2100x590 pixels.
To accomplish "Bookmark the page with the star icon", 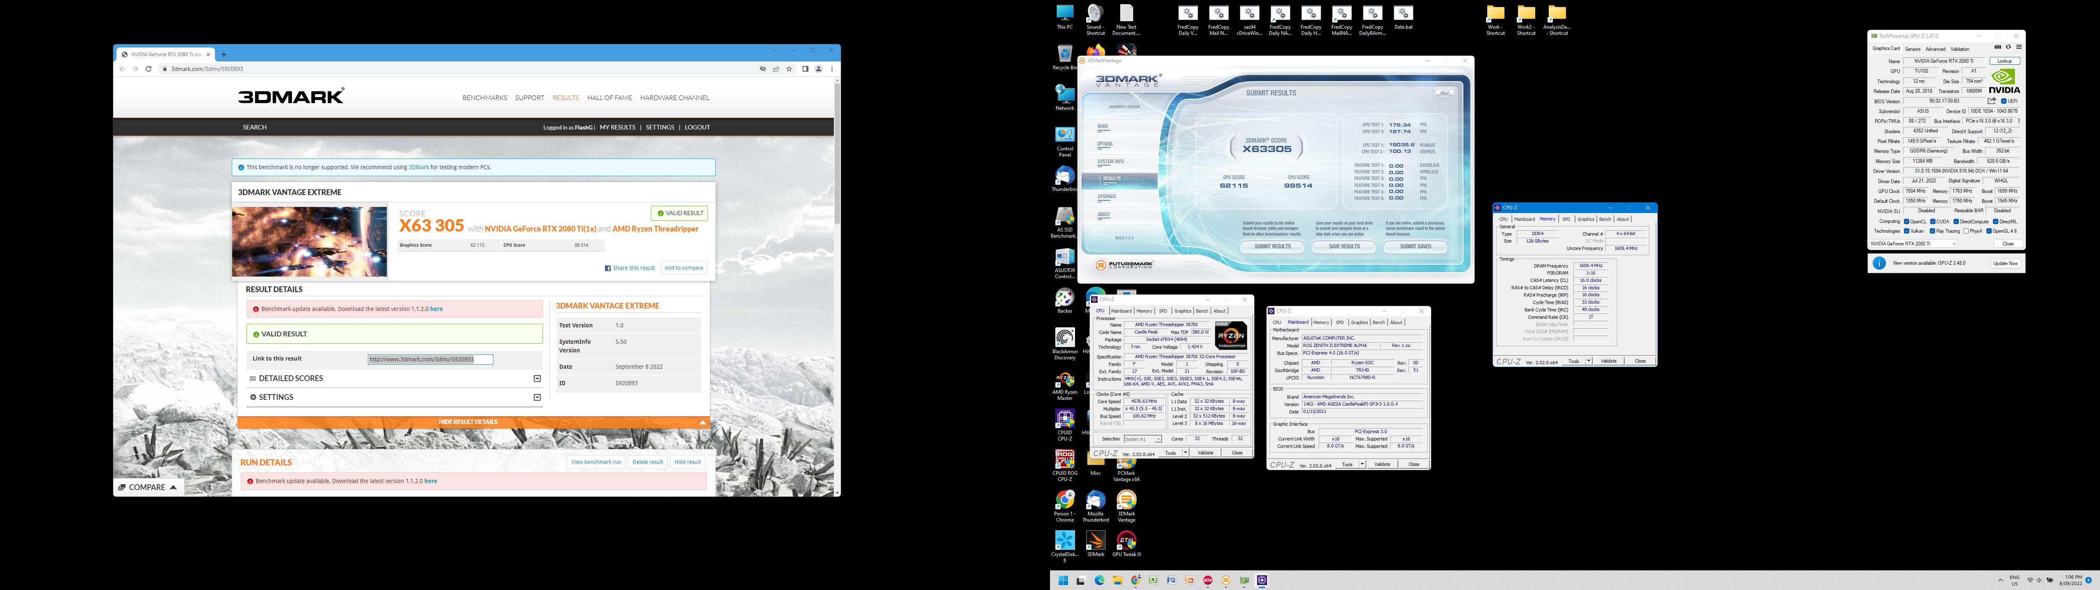I will tap(789, 69).
